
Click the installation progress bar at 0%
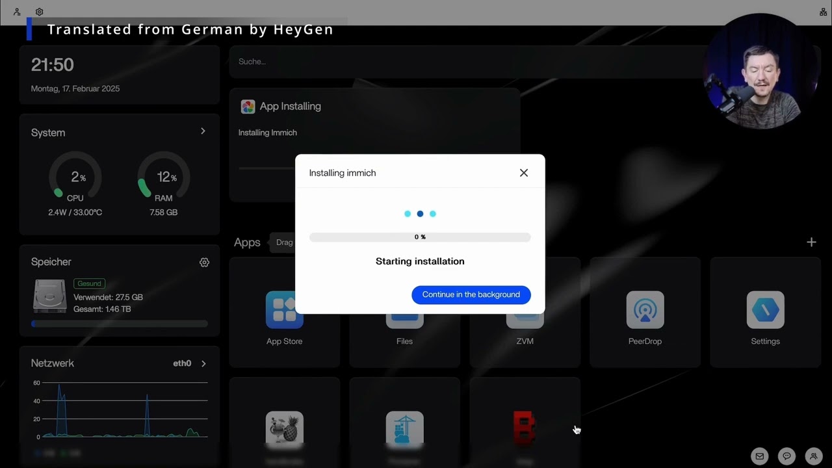tap(420, 237)
